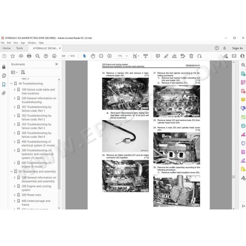The width and height of the screenshot is (246, 246).
Task: Expand 200 General information on troubleshooting
Action: 15,98
